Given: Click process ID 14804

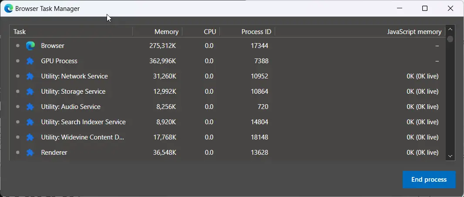Looking at the screenshot, I should click(x=259, y=122).
